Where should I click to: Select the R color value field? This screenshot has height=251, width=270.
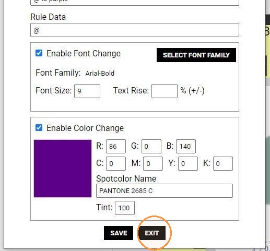pyautogui.click(x=116, y=146)
